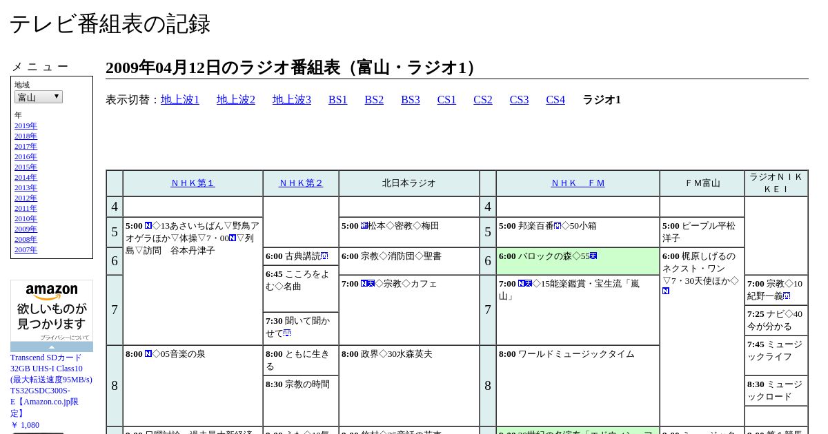Select the 7:25 ナビ◇40今が分かる cell
Image resolution: width=828 pixels, height=434 pixels.
[x=776, y=320]
